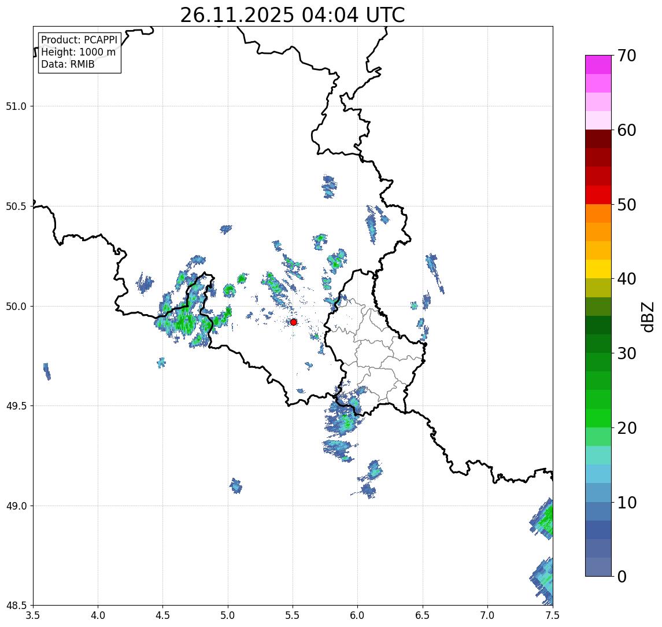This screenshot has height=627, width=662.
Task: Click the red radar location dot
Action: tap(294, 322)
